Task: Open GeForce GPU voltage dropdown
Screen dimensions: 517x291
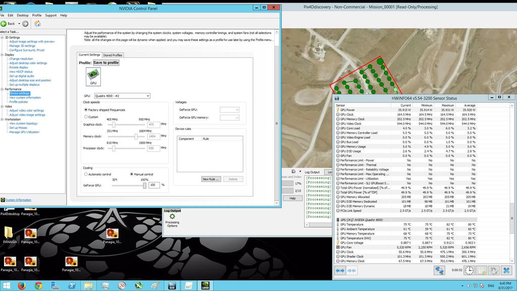Action: tap(230, 110)
